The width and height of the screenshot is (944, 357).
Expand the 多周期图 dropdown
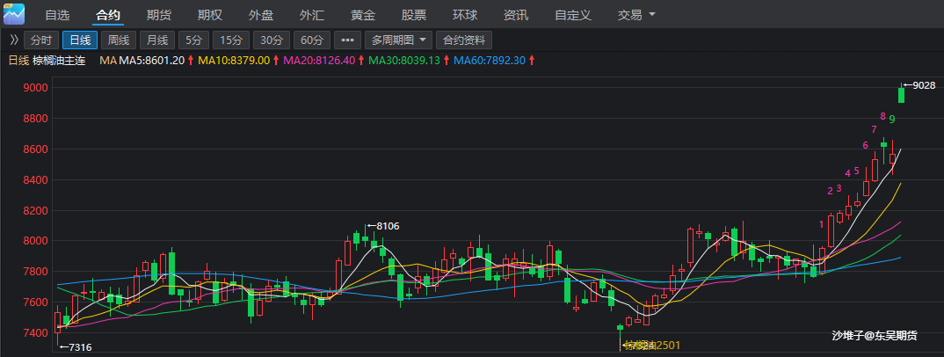pyautogui.click(x=398, y=40)
